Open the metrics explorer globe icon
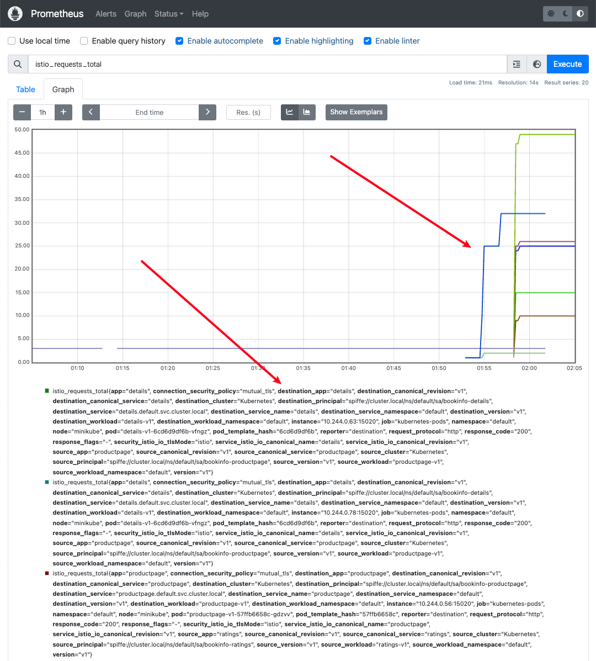 click(x=537, y=64)
